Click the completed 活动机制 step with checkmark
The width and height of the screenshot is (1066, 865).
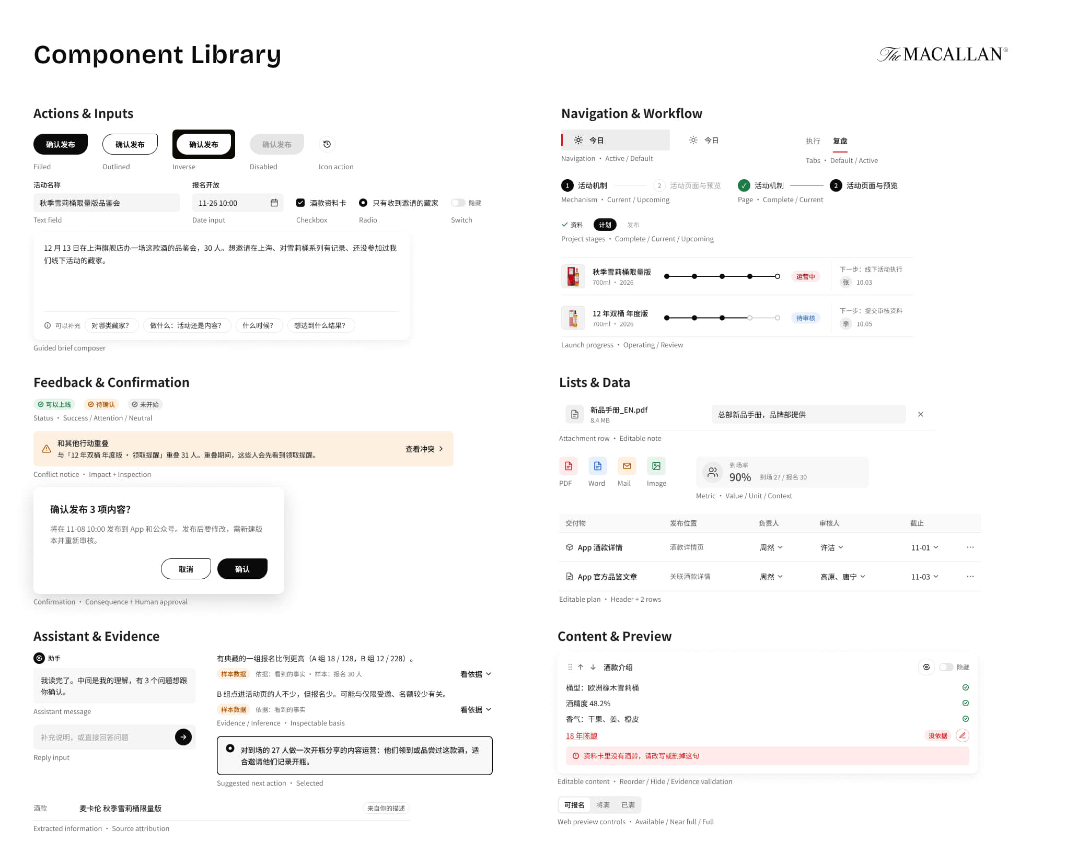tap(761, 185)
